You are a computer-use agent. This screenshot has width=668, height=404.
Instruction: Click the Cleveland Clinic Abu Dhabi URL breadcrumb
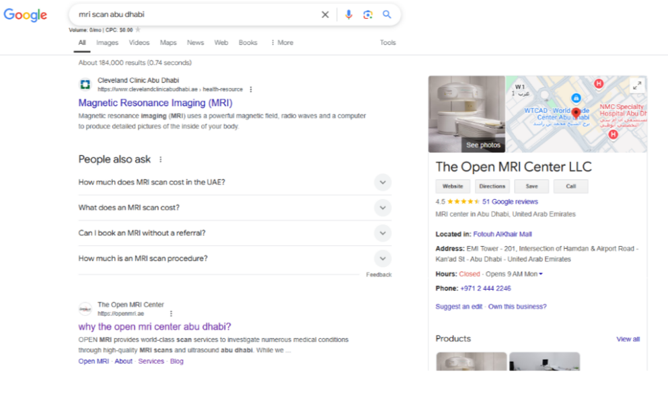coord(170,89)
